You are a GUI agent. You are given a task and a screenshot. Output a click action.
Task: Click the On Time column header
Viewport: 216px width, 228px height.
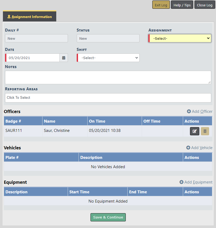point(97,121)
